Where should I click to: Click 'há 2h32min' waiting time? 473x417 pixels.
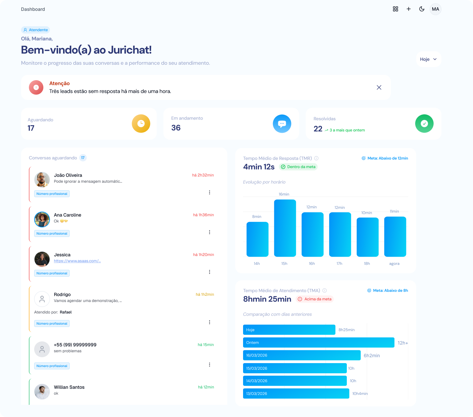click(203, 175)
